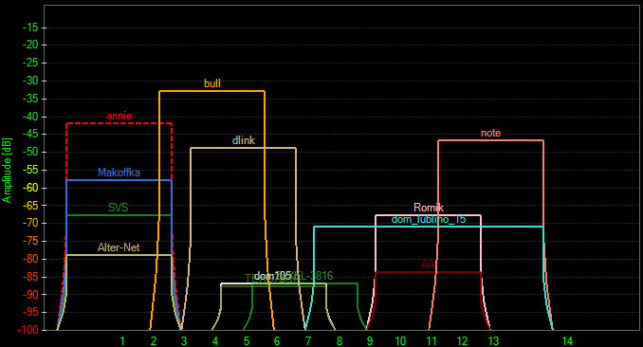Click the -15 amplitude axis value
The width and height of the screenshot is (643, 347).
30,27
